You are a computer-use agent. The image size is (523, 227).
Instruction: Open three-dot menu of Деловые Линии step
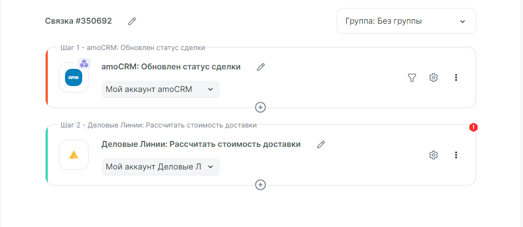coord(456,155)
